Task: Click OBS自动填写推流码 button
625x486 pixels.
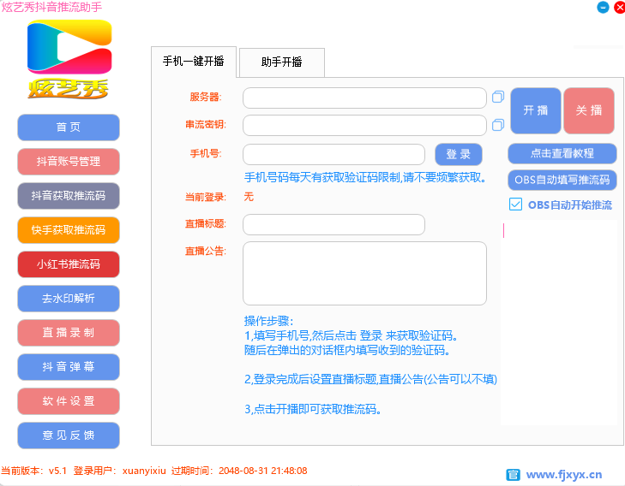Action: (562, 180)
